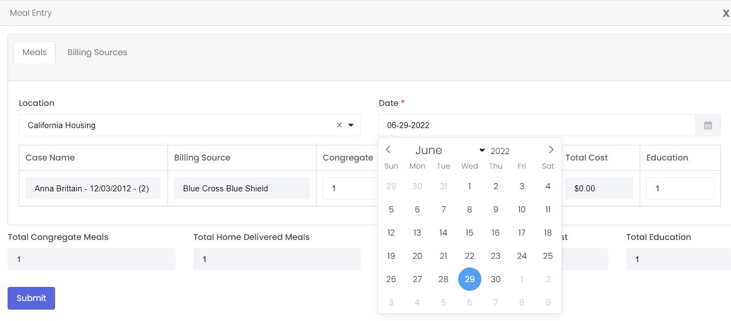Viewport: 731px width, 321px height.
Task: Open the June month dropdown
Action: pos(450,150)
